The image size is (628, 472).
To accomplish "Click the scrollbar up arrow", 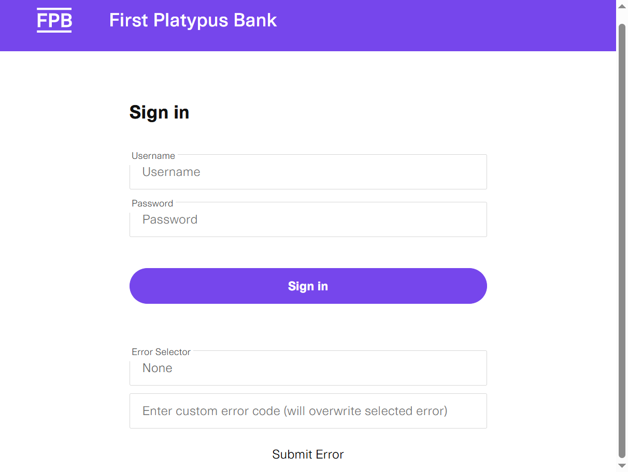I will (x=622, y=6).
